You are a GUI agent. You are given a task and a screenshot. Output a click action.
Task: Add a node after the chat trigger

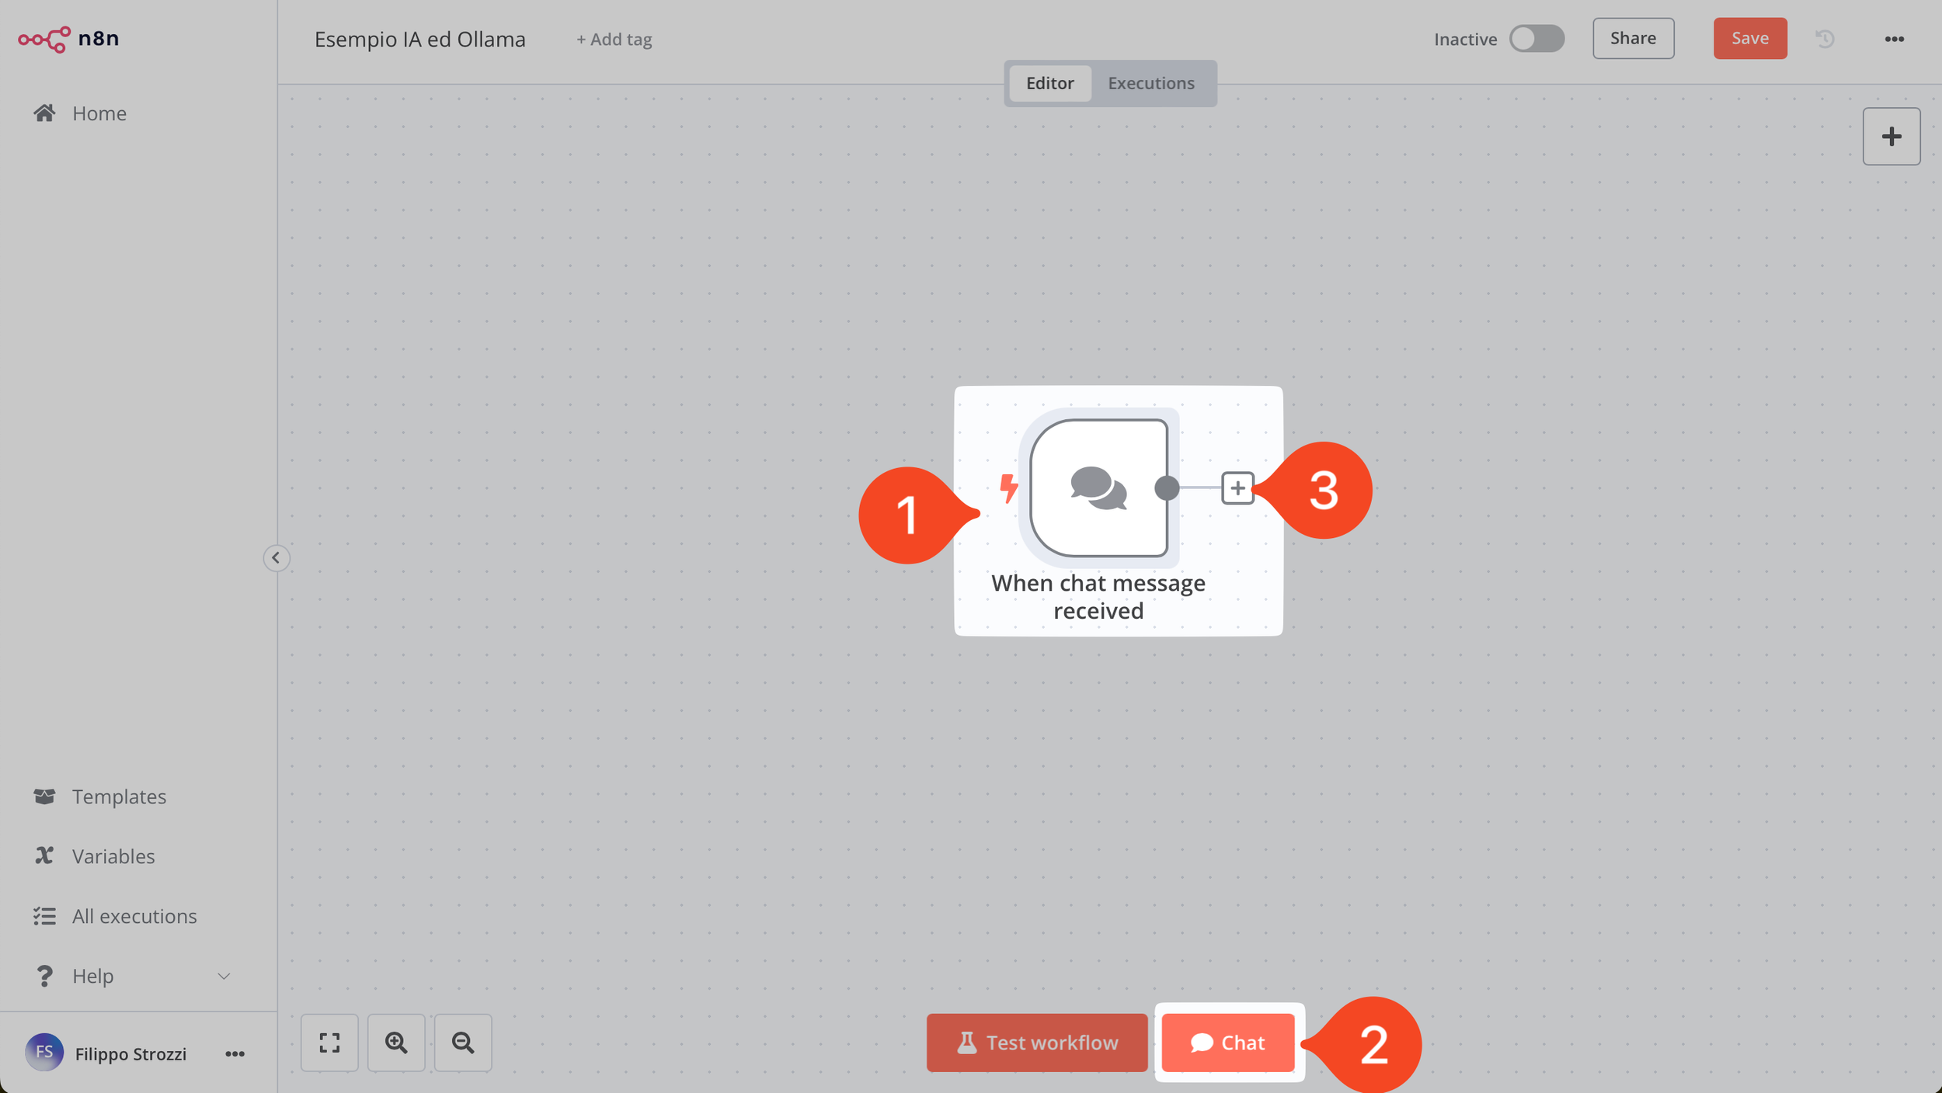[x=1237, y=488]
